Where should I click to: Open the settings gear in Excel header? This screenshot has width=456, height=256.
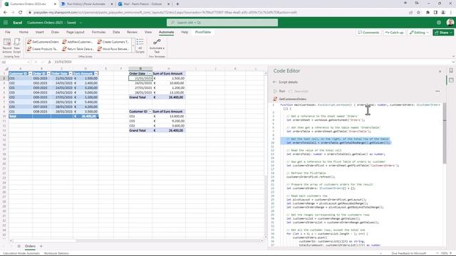[439, 22]
